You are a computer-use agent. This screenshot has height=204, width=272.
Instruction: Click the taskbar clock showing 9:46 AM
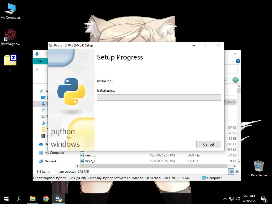(x=249, y=199)
